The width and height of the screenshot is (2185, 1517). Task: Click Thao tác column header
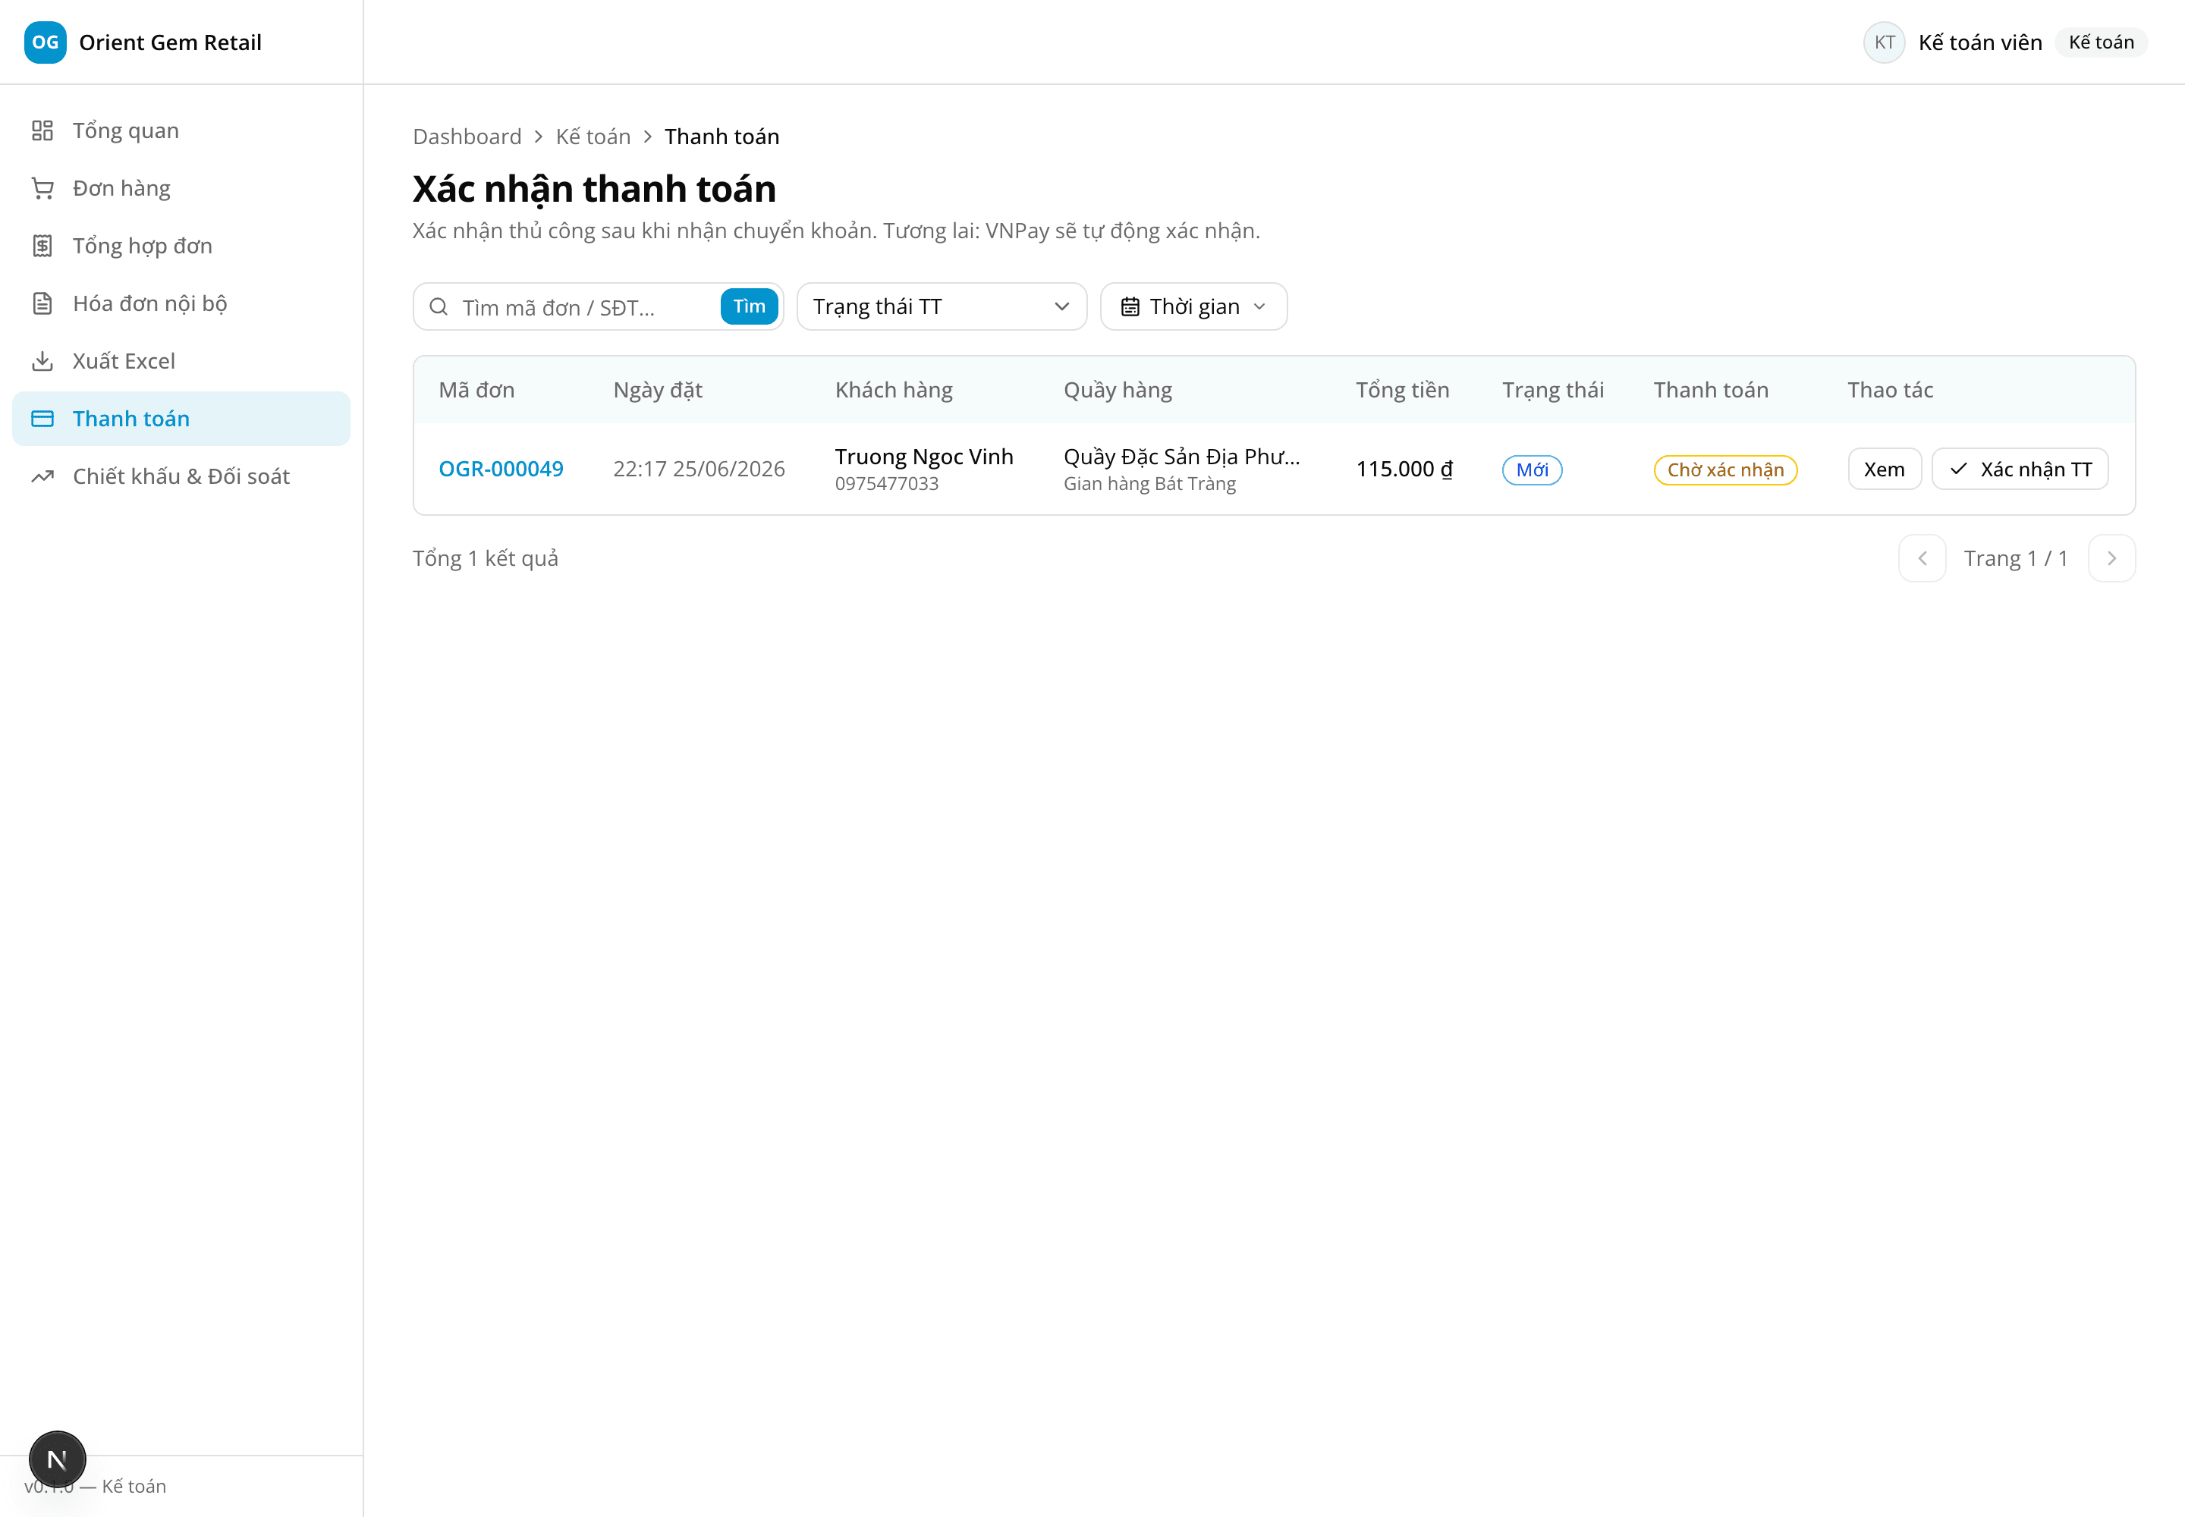[1890, 390]
